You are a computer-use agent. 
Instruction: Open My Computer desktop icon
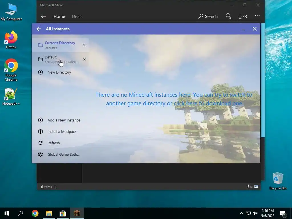point(11,12)
